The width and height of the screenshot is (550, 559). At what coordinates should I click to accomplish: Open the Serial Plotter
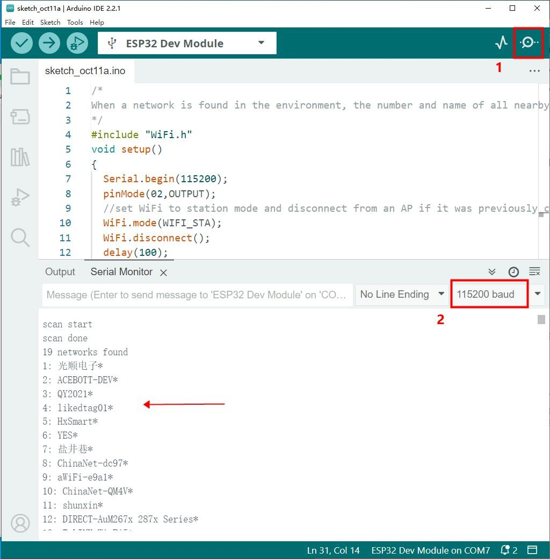(501, 42)
